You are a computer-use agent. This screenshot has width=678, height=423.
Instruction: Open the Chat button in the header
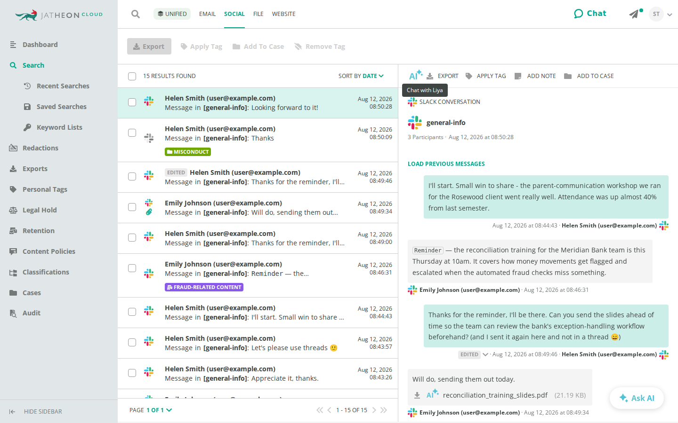coord(590,14)
